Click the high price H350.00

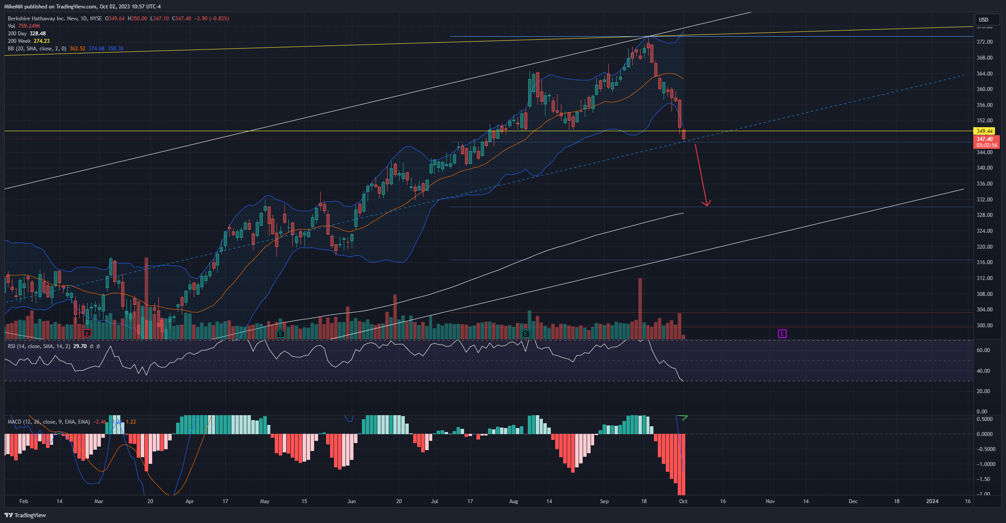pos(137,19)
